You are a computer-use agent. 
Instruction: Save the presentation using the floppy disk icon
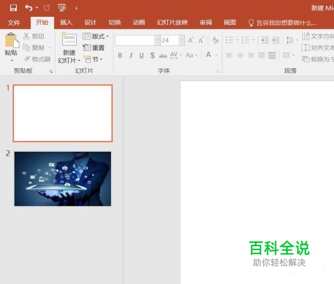pyautogui.click(x=13, y=8)
